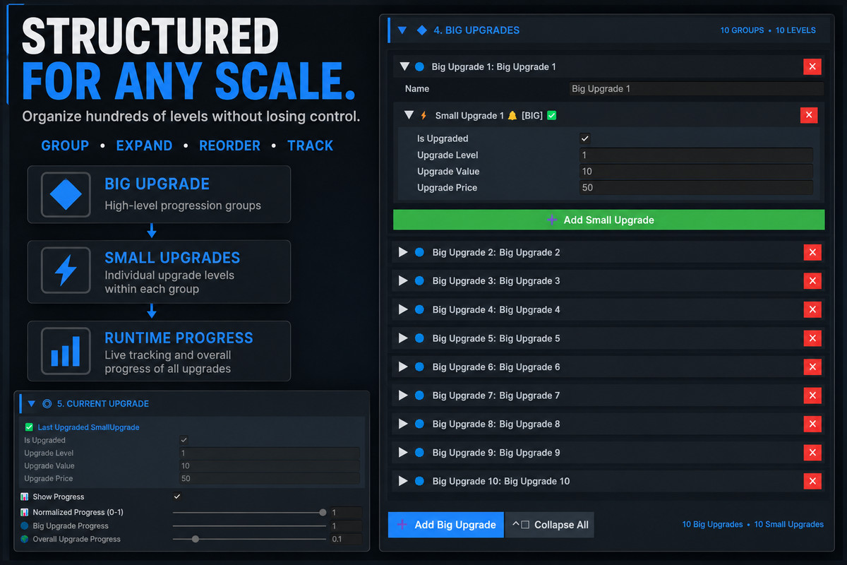This screenshot has width=847, height=565.
Task: Adjust the Overall Upgrade Progress slider handle
Action: [x=196, y=539]
